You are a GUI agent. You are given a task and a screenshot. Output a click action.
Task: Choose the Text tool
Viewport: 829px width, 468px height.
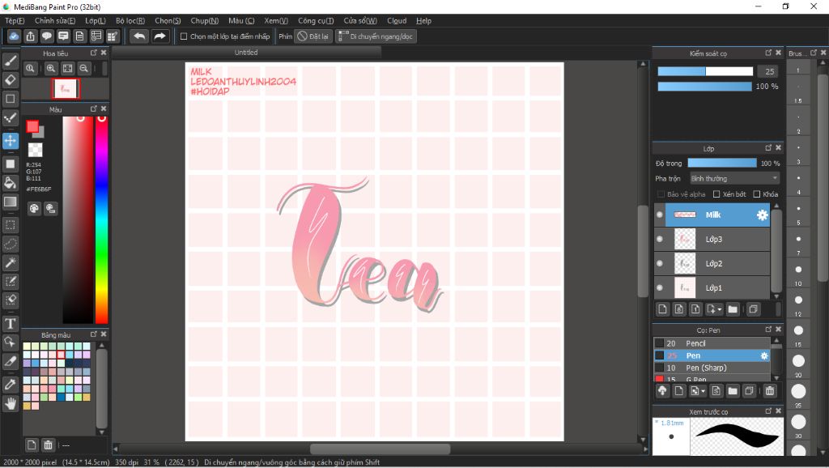click(10, 324)
